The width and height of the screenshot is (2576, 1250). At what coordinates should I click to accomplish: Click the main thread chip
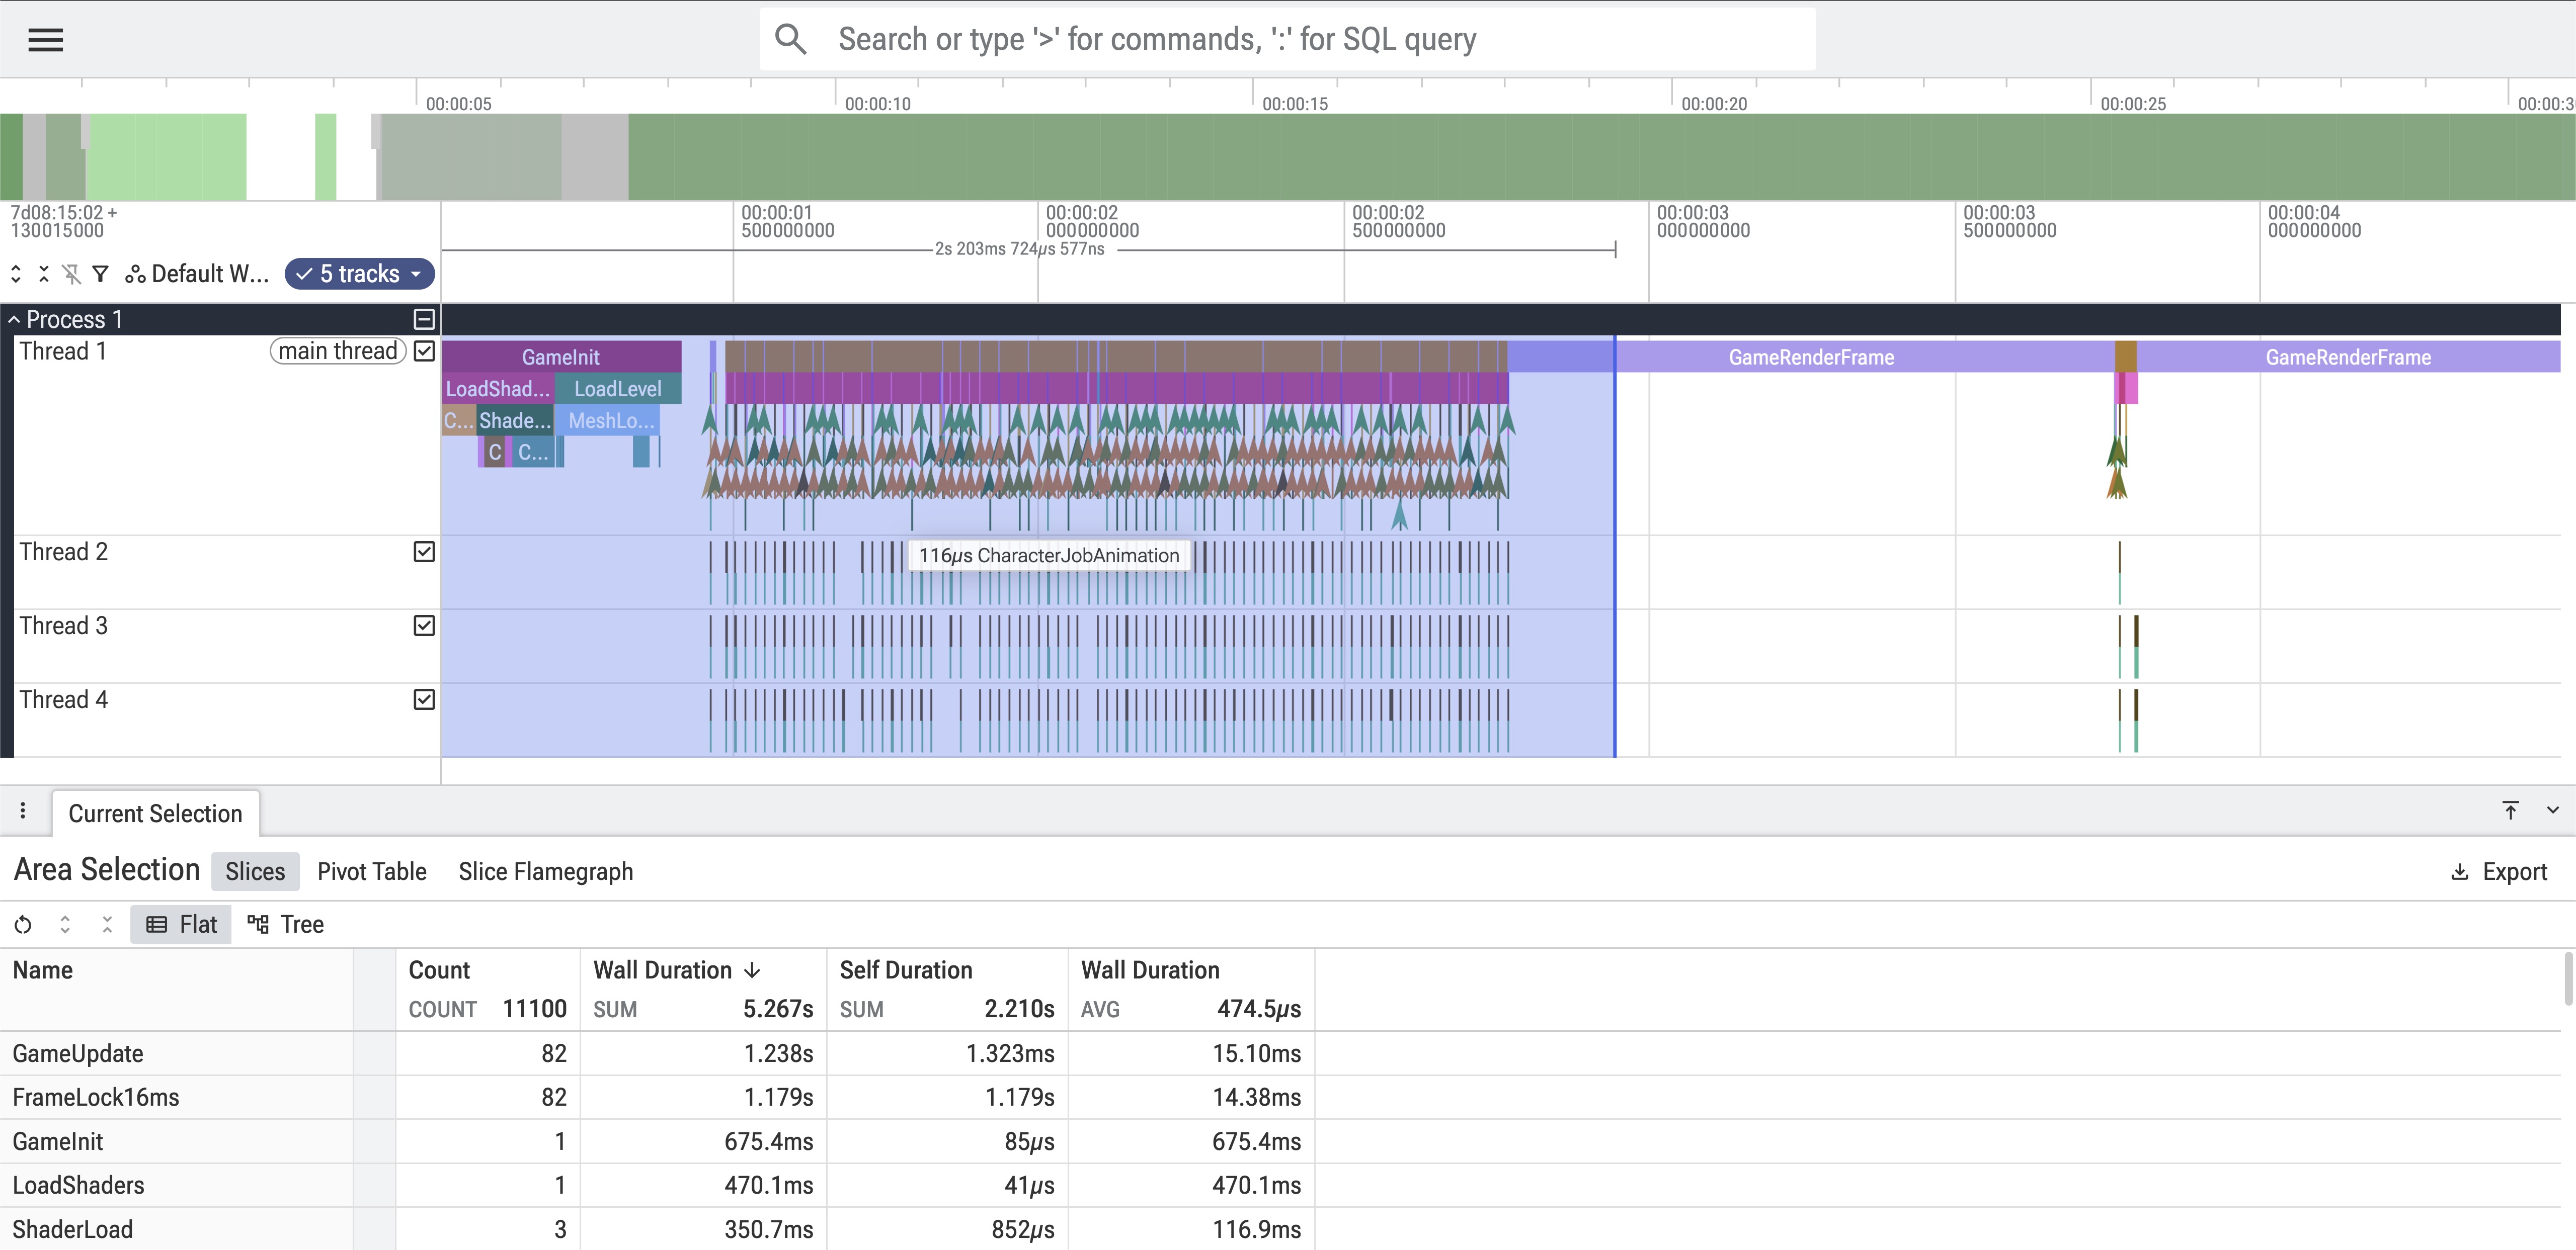[x=338, y=351]
